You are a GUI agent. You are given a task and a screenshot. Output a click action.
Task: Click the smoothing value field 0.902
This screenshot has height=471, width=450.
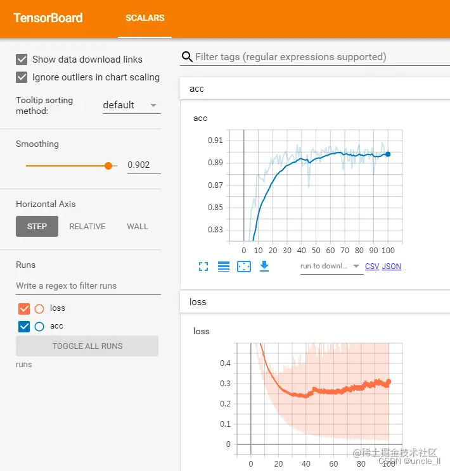coord(144,165)
